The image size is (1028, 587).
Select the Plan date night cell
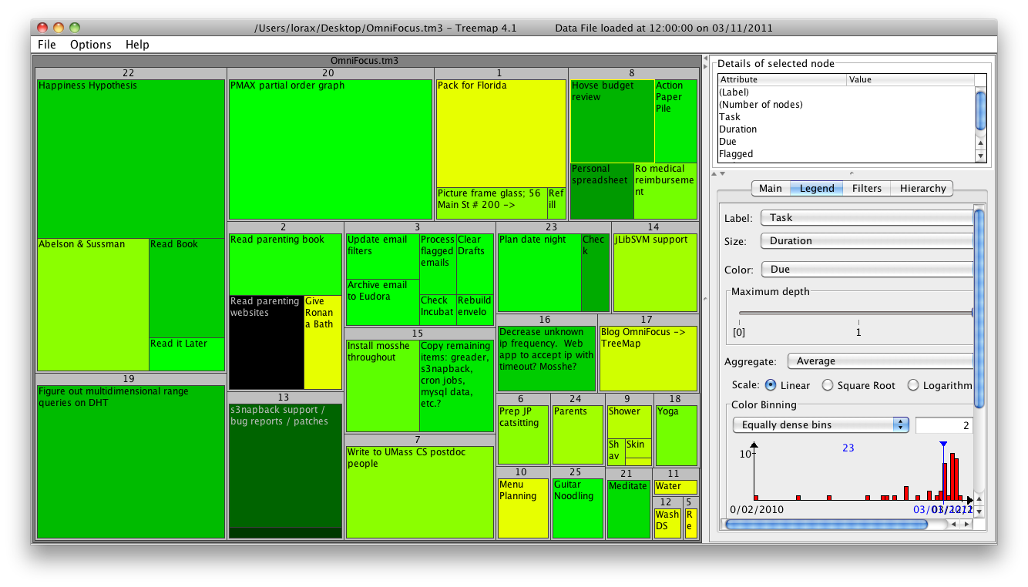click(x=539, y=273)
